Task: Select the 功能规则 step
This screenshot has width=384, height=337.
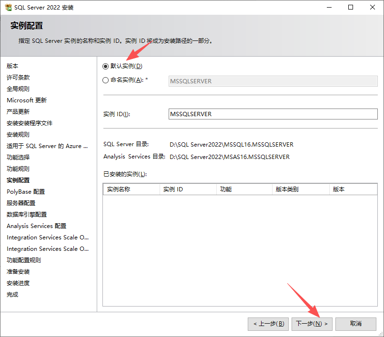Action: tap(18, 169)
